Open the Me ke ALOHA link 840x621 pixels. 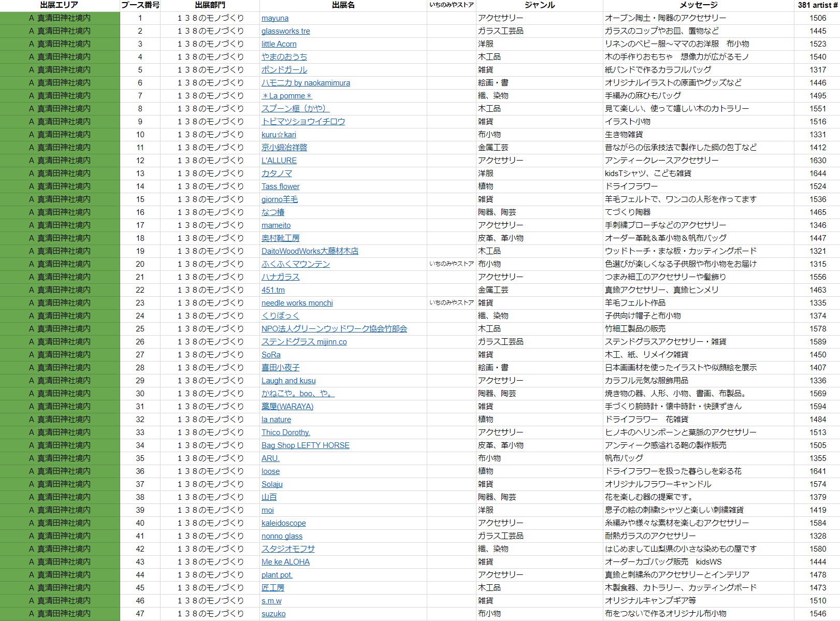pyautogui.click(x=285, y=562)
